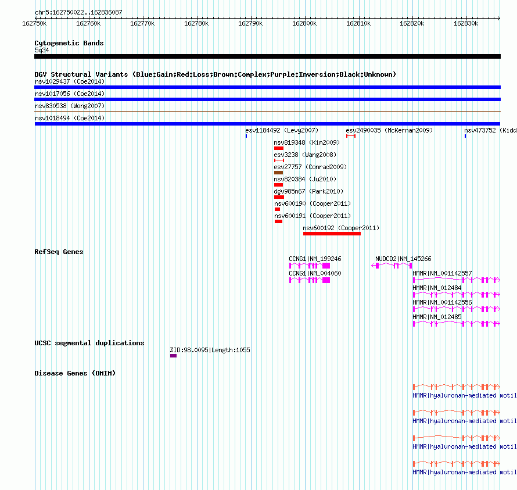Click the 162830k ruler position label
Image resolution: width=517 pixels, height=490 pixels.
tap(466, 24)
